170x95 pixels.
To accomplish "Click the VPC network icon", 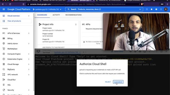I will (x=4, y=74).
